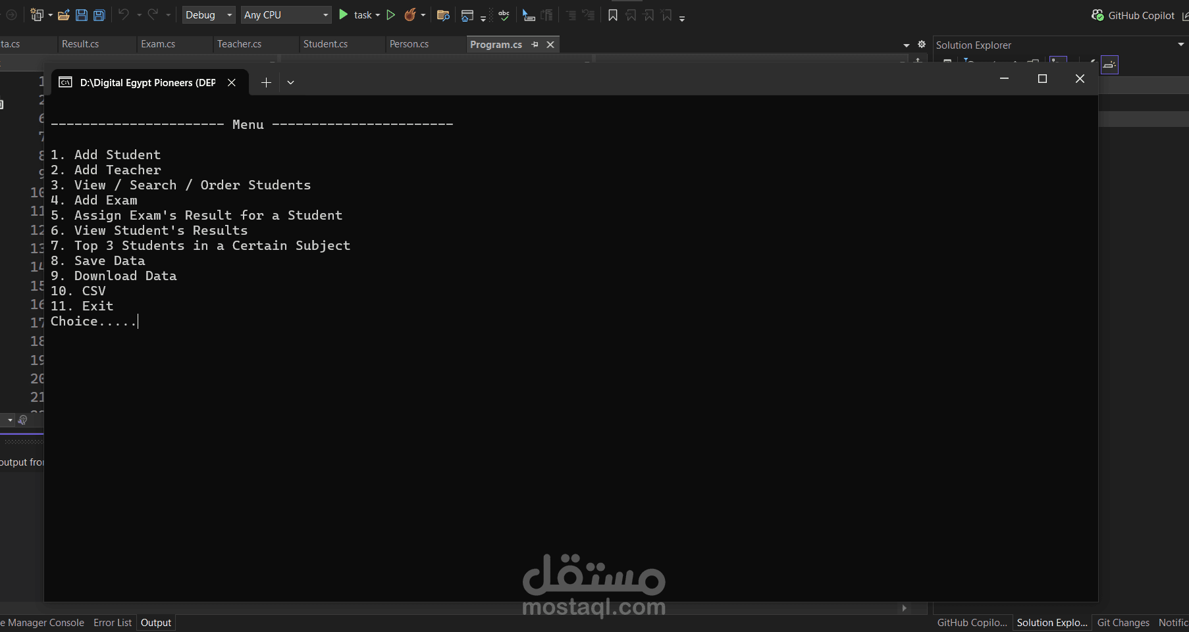1189x632 pixels.
Task: Click the GitHub Copilot status icon
Action: click(1097, 15)
